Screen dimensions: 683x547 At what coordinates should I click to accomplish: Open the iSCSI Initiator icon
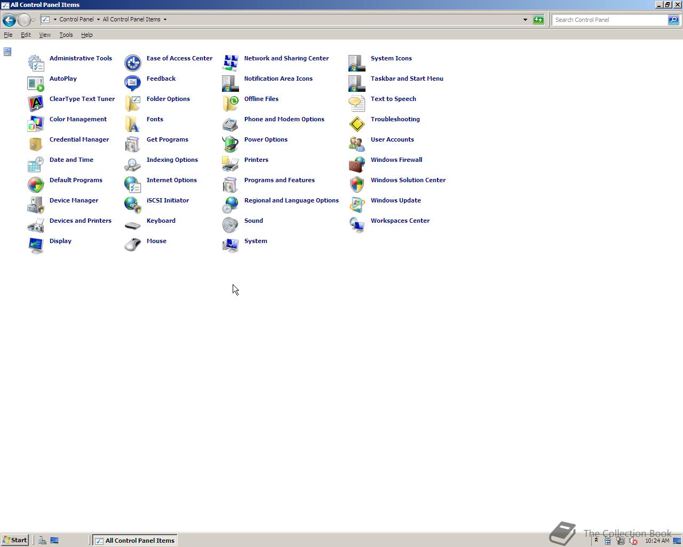coord(133,205)
